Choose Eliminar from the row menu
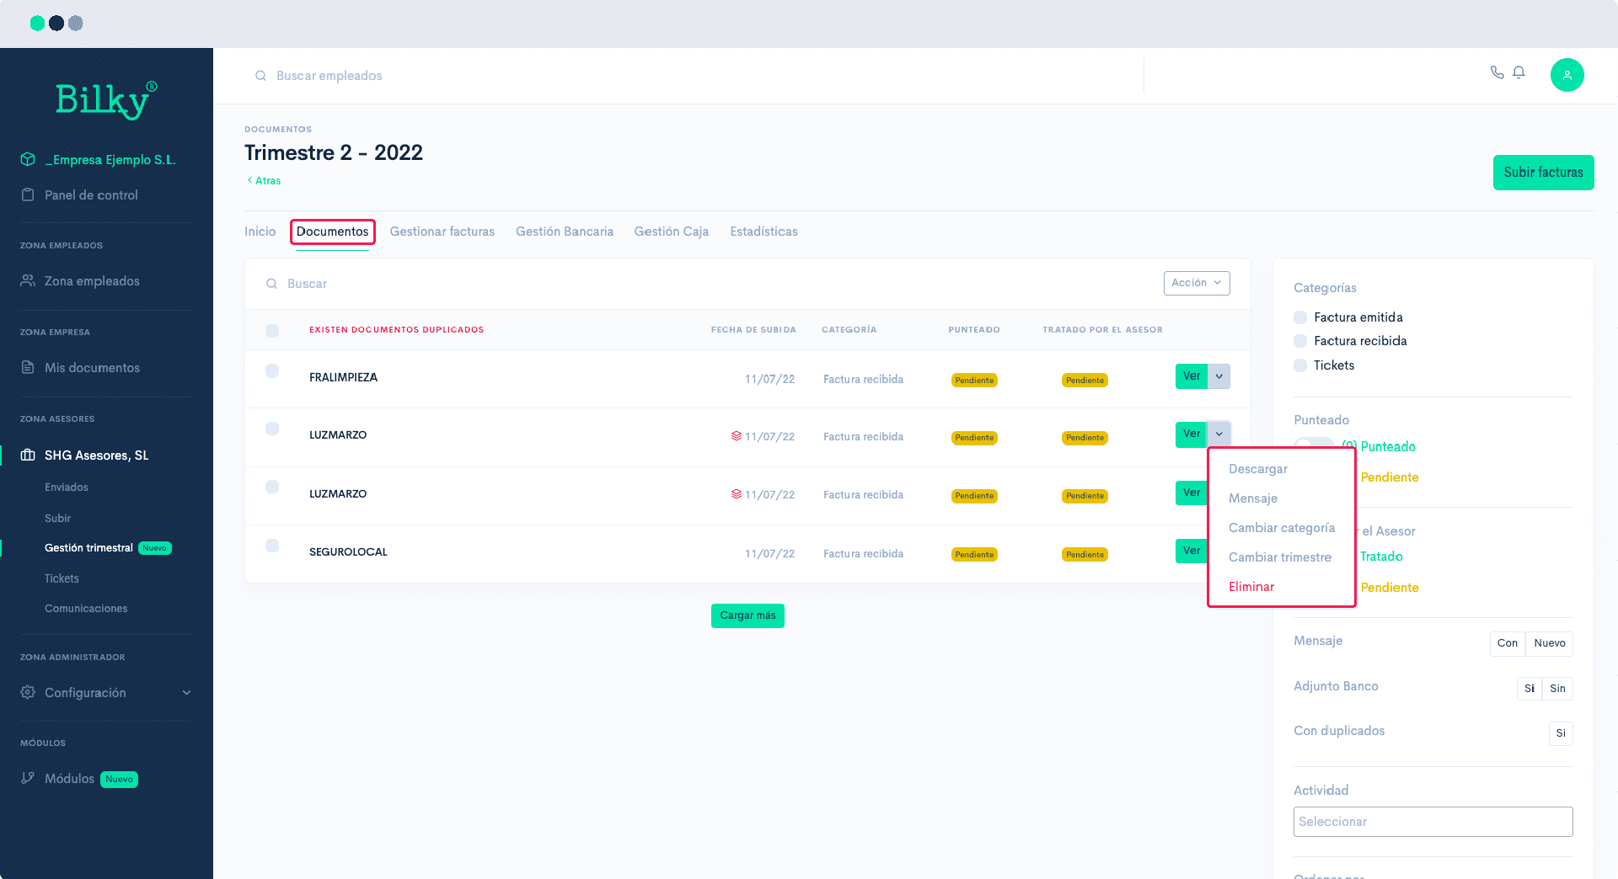1618x879 pixels. [1251, 587]
